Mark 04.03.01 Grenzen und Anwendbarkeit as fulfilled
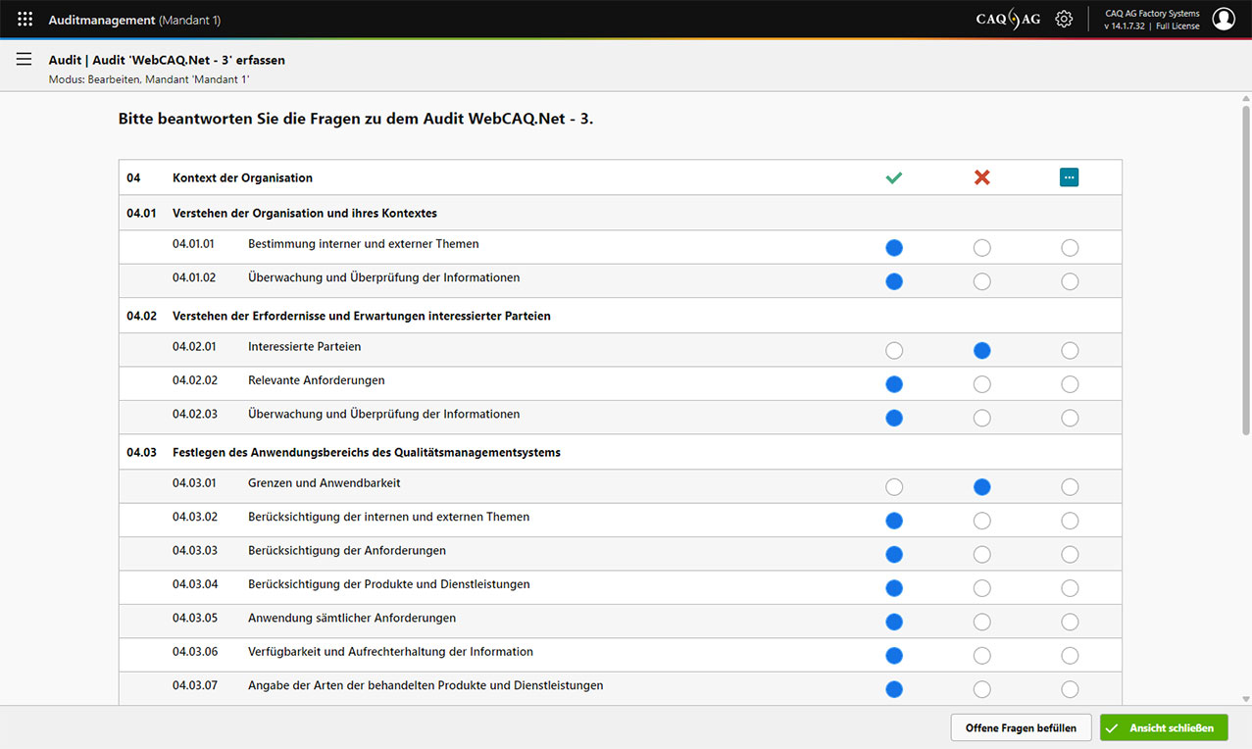Viewport: 1252px width, 749px height. [x=893, y=487]
